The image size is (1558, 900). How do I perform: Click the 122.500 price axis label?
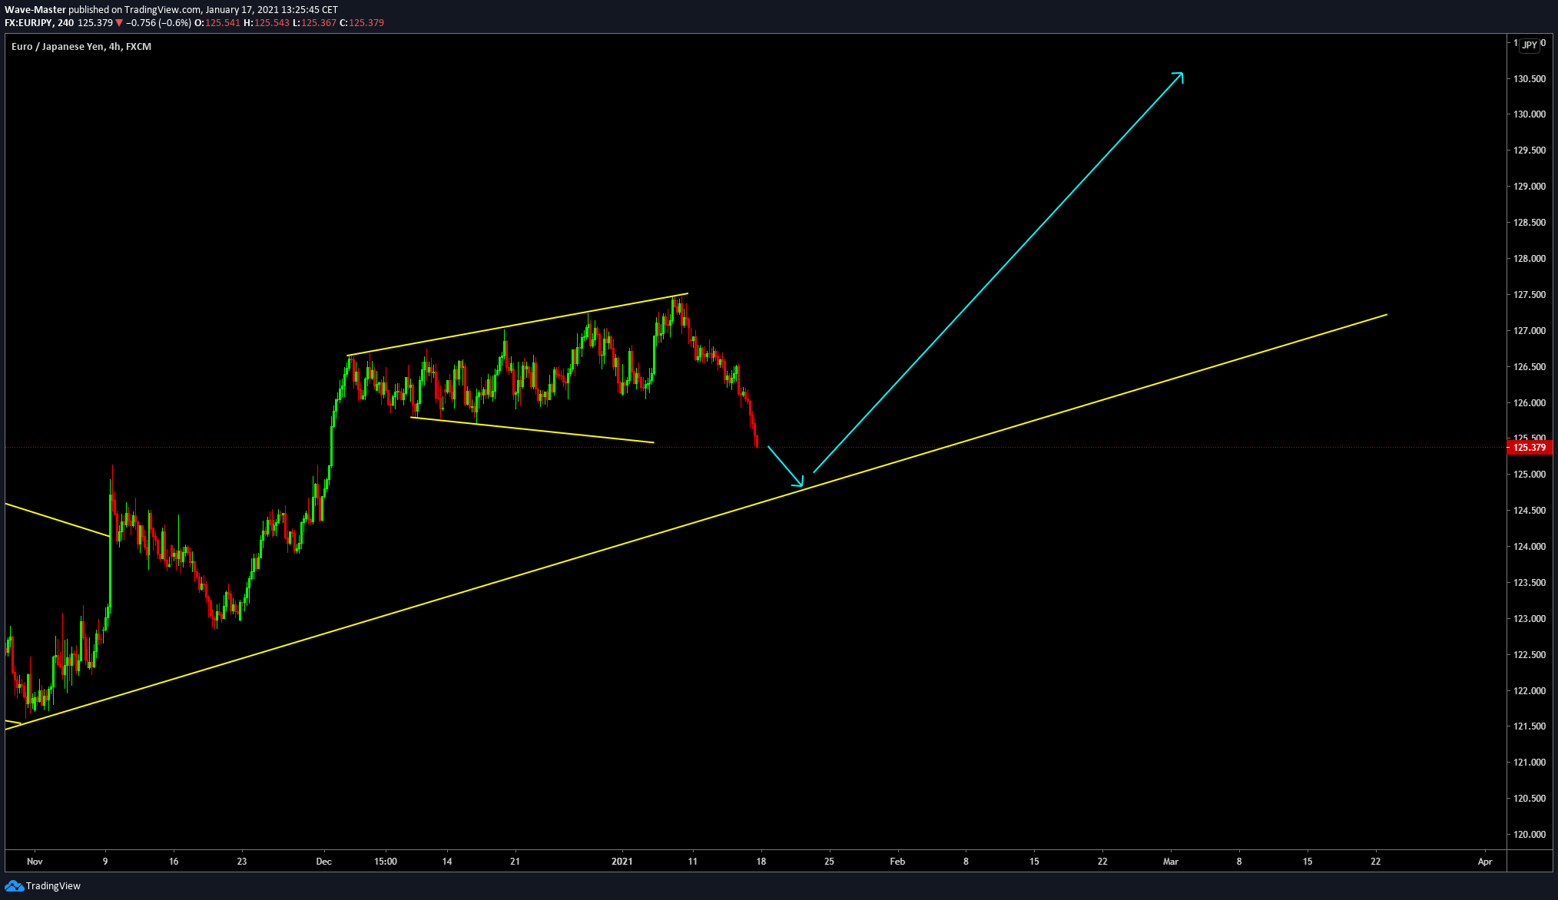tap(1530, 655)
